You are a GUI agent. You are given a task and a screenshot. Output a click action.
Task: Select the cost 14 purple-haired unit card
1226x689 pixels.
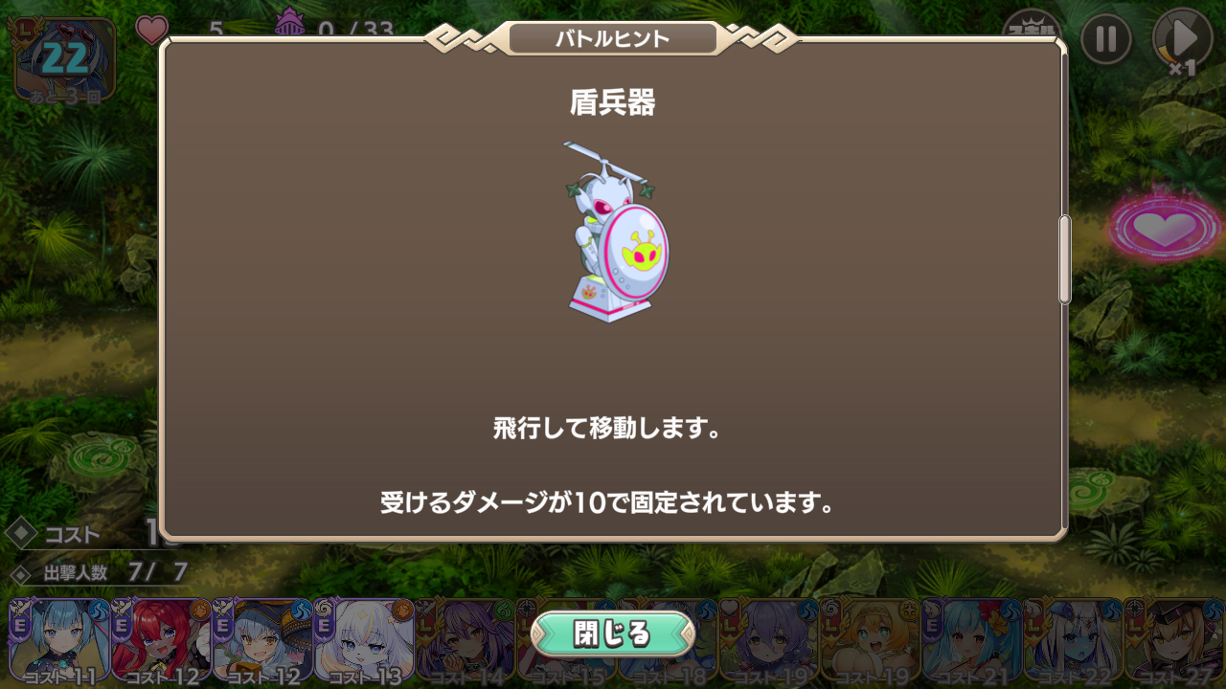point(465,639)
